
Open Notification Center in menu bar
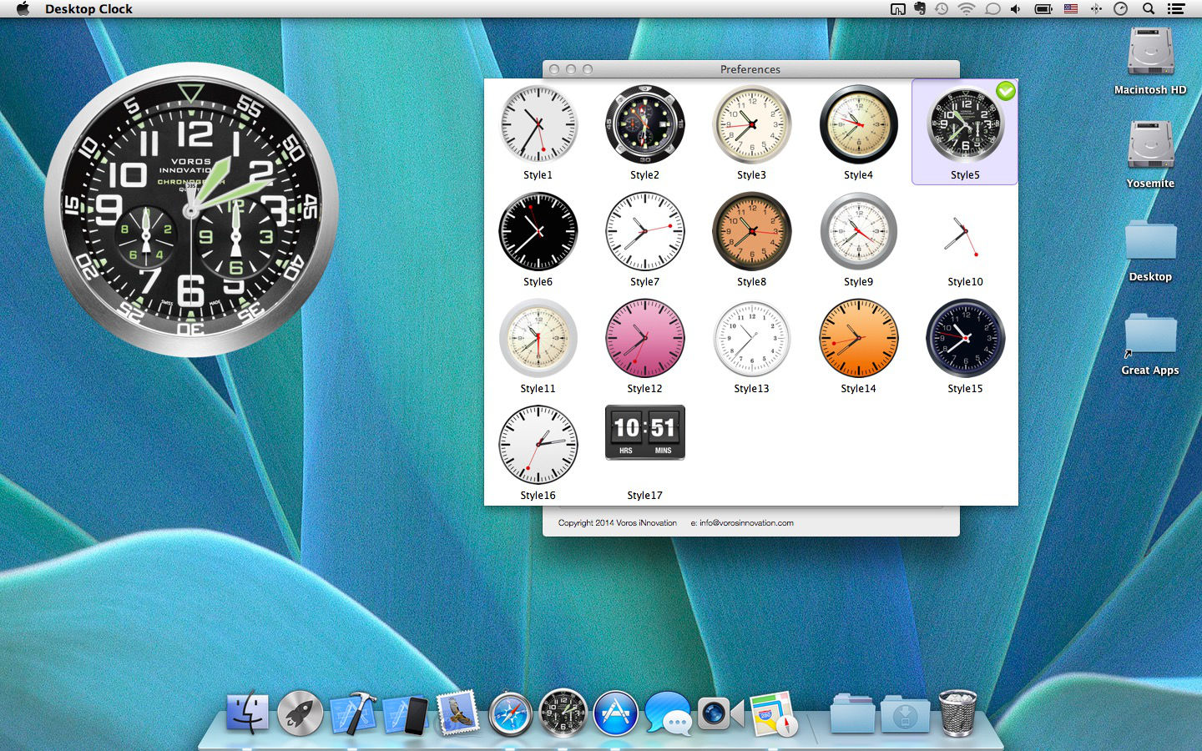click(1176, 8)
